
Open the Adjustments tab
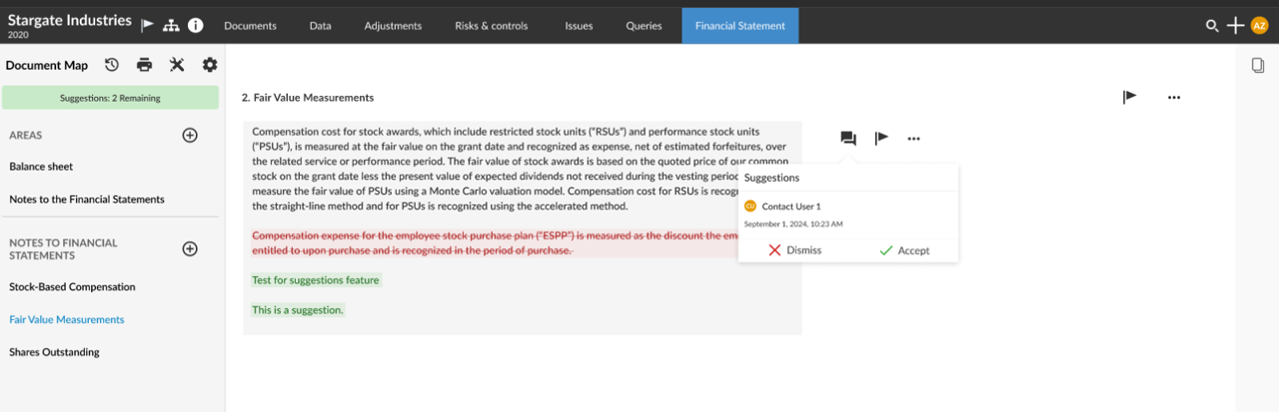[x=393, y=26]
